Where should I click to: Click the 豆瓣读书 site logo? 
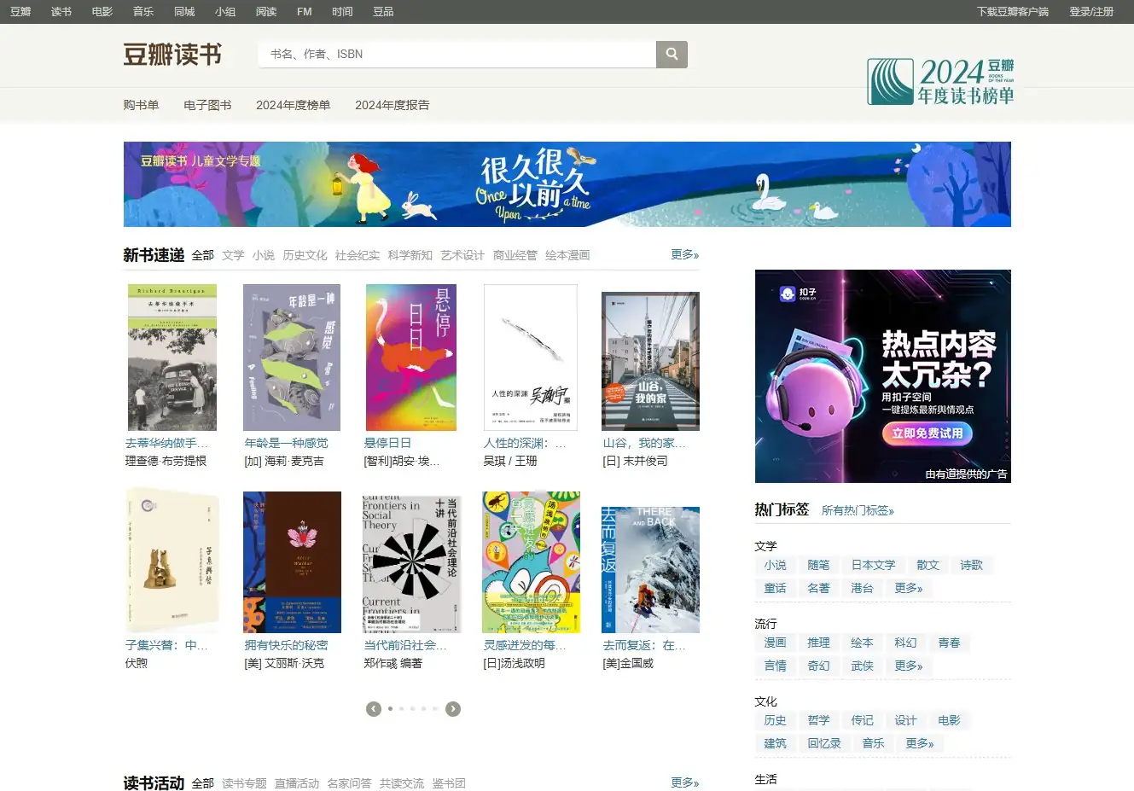coord(174,54)
